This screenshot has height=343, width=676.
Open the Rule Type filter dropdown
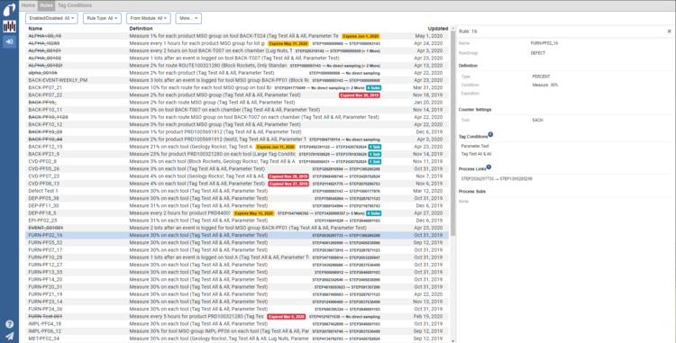102,19
